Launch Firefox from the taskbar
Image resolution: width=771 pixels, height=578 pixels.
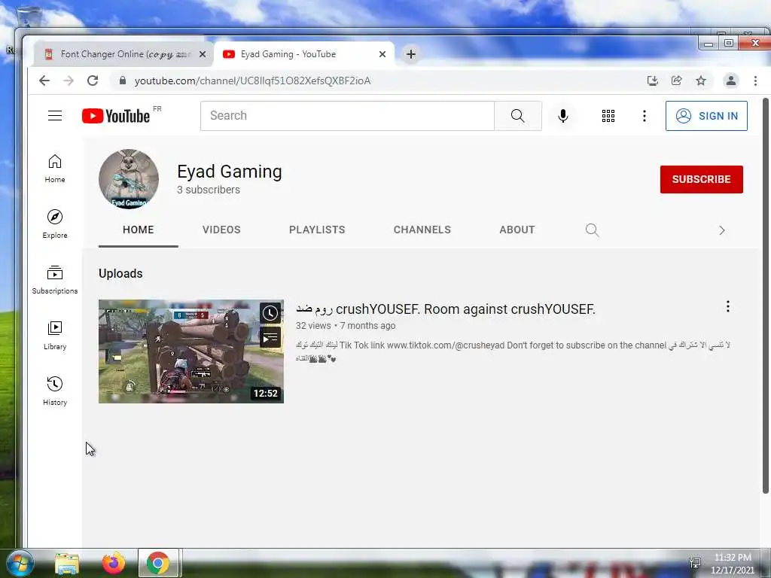tap(114, 563)
